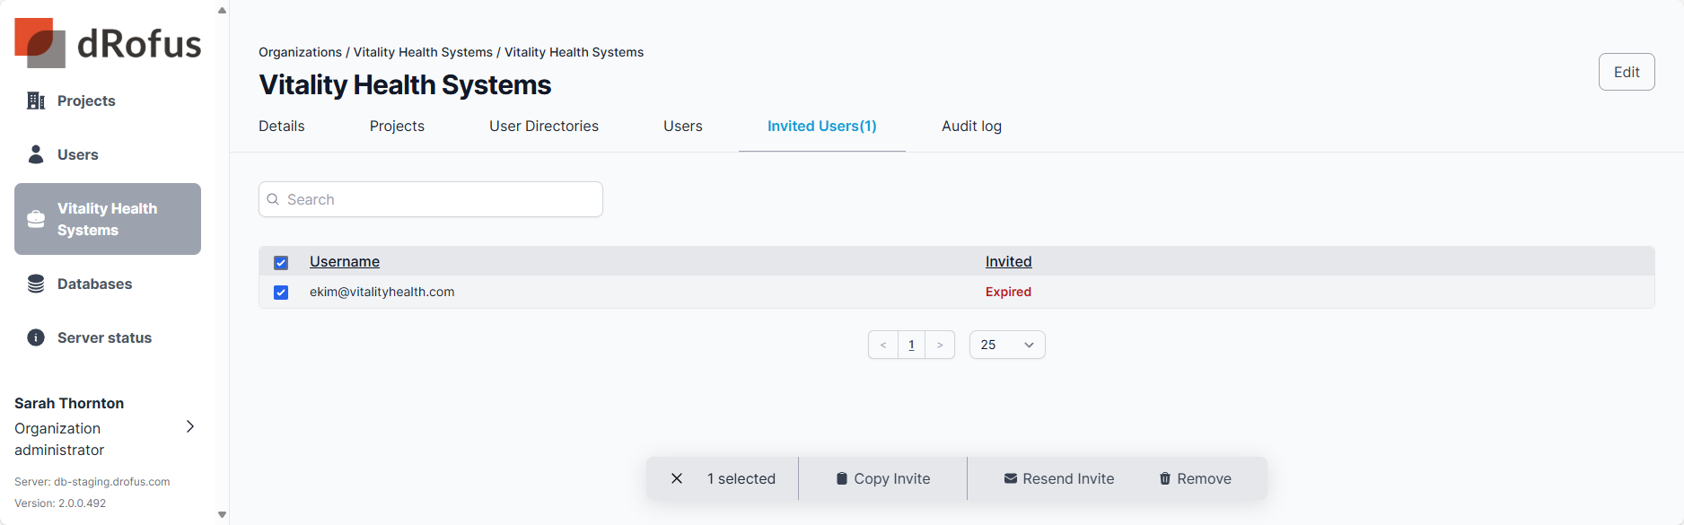Open Projects via building icon

pos(36,101)
